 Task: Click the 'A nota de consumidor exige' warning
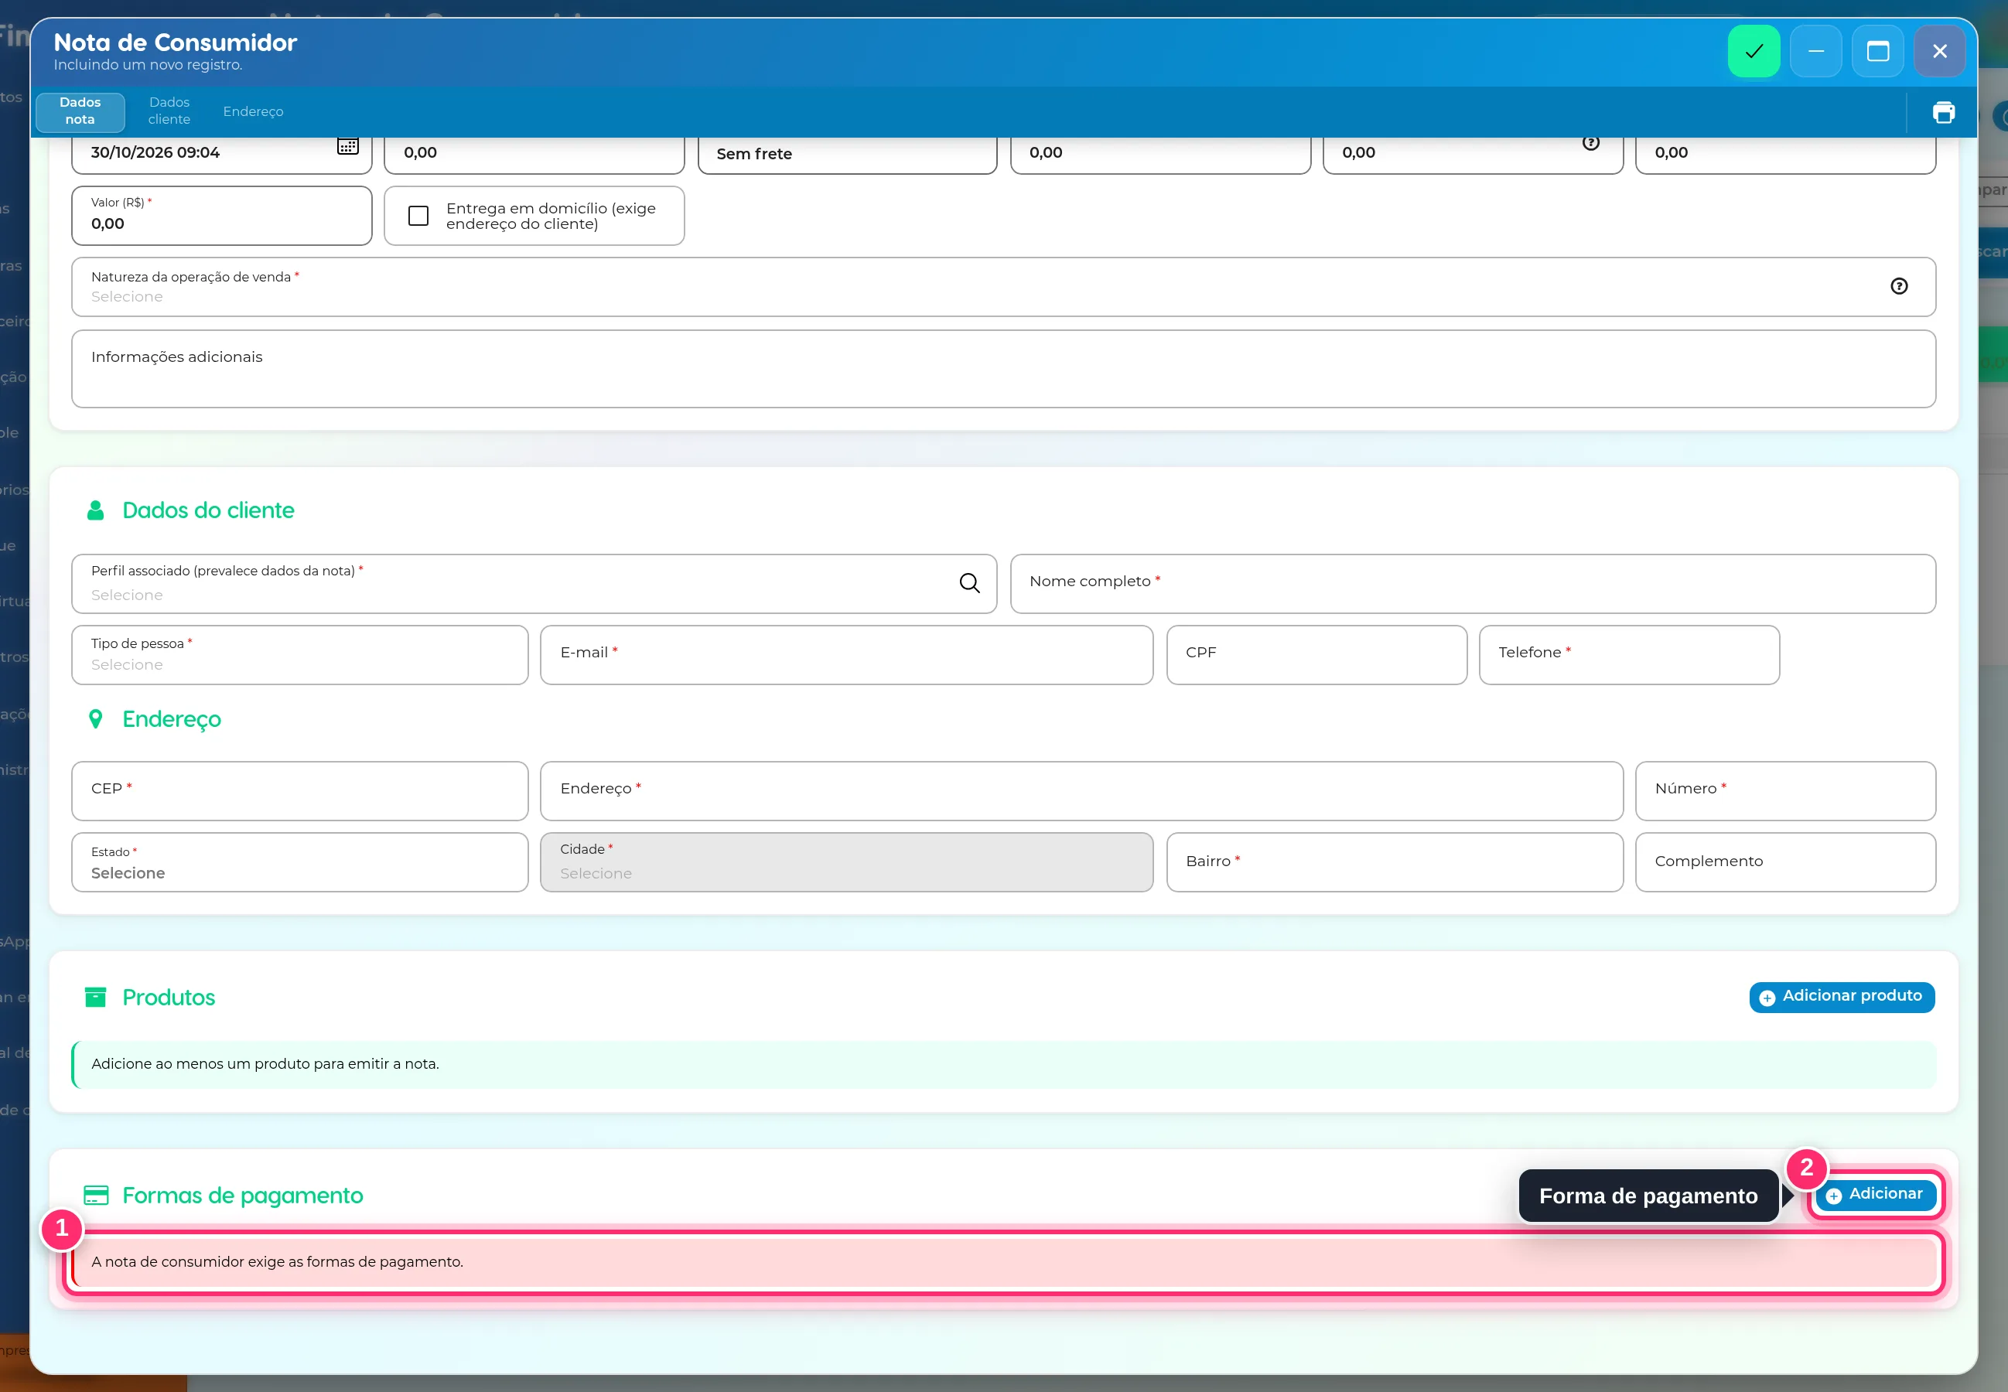pyautogui.click(x=1003, y=1262)
